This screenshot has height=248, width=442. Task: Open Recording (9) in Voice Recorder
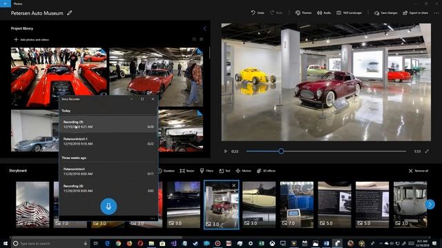point(108,124)
